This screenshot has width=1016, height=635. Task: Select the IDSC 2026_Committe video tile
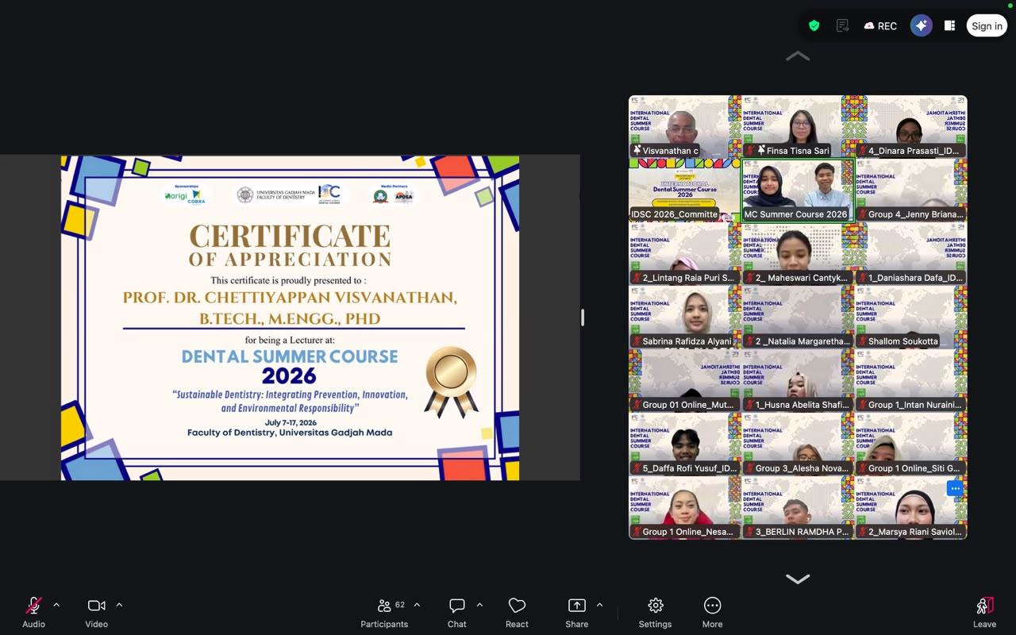pyautogui.click(x=685, y=190)
